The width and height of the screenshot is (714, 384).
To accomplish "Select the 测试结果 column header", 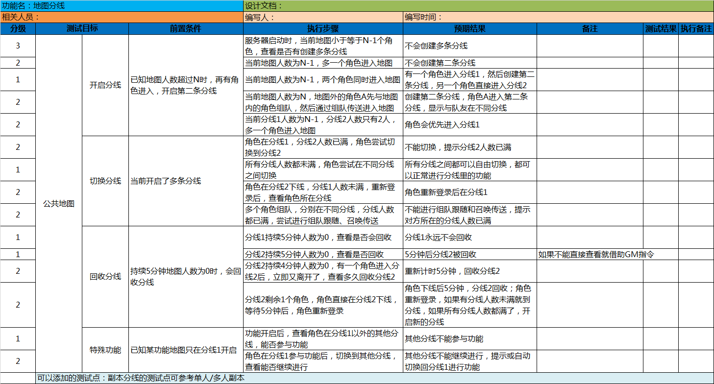I will click(x=661, y=28).
